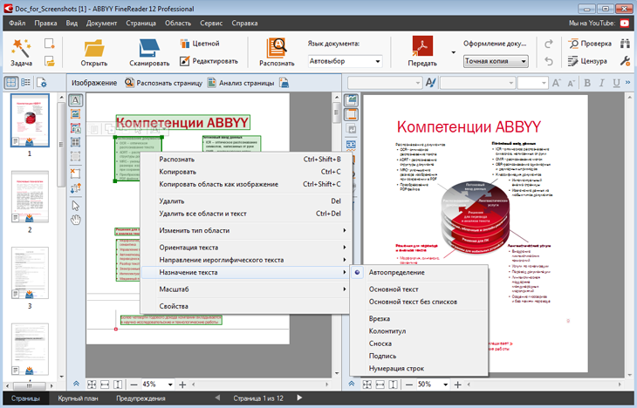637x408 pixels.
Task: Start scanning with Сканировать icon
Action: pos(149,48)
